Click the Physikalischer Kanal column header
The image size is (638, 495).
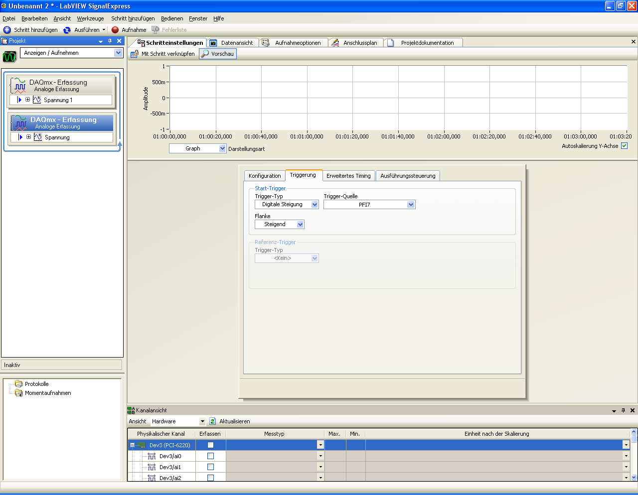(x=161, y=434)
